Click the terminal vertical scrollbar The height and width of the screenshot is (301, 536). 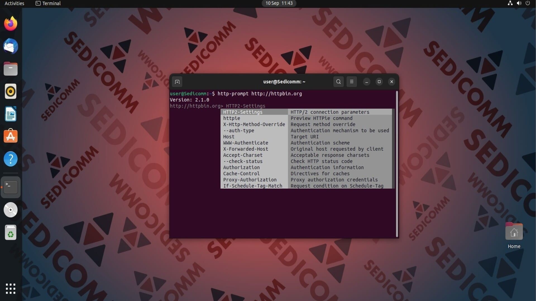tap(397, 164)
